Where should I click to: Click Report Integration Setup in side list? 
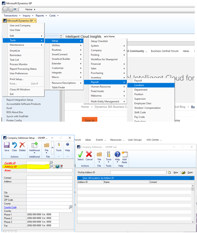pyautogui.click(x=20, y=100)
